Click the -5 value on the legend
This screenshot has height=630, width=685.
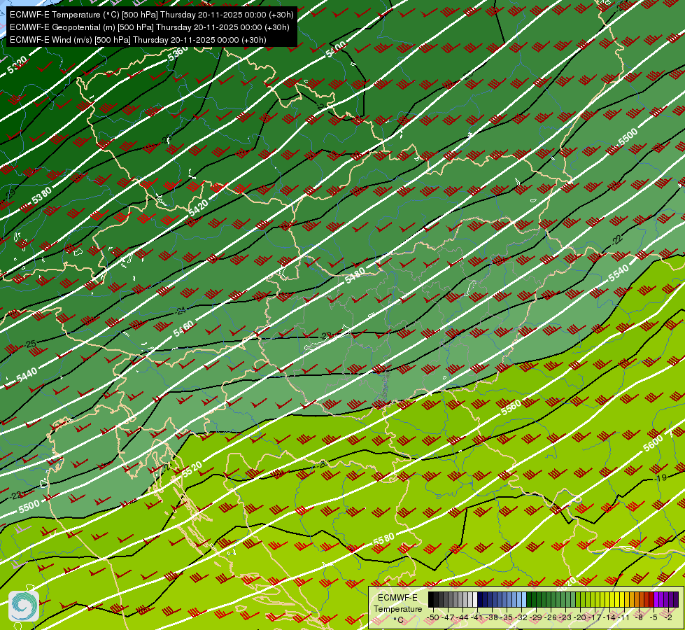point(654,617)
